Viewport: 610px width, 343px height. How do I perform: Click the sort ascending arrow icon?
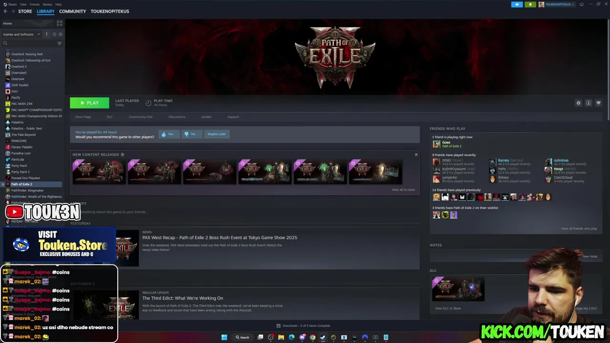[x=47, y=34]
